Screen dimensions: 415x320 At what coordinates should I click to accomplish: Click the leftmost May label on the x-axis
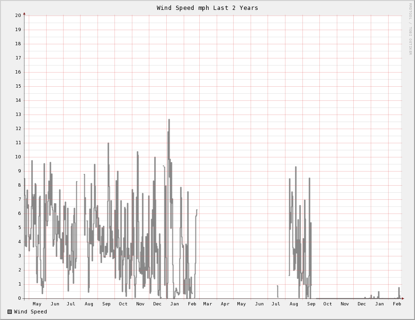click(x=37, y=304)
